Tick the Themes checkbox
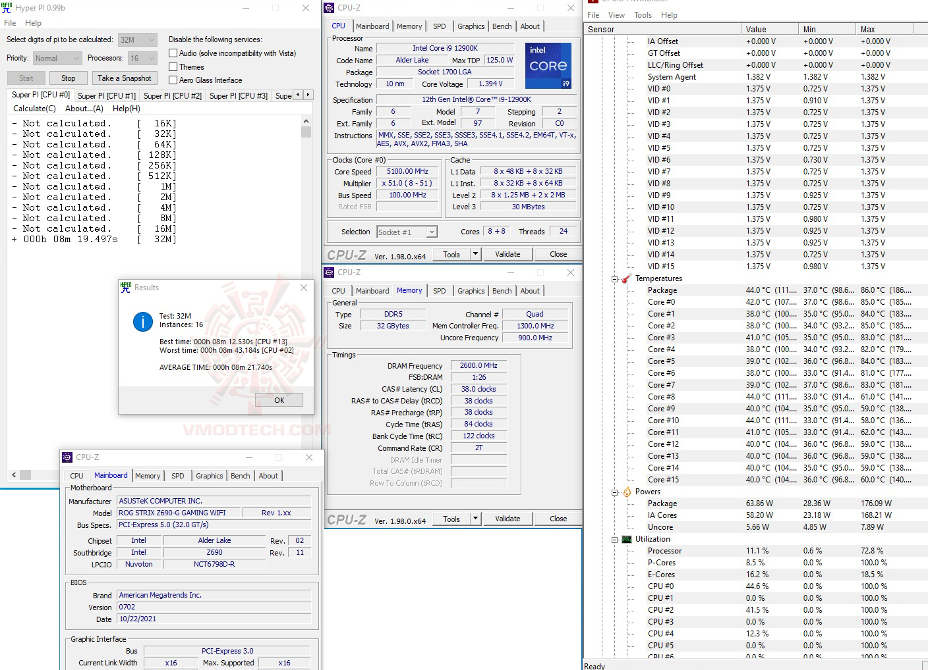The width and height of the screenshot is (928, 670). tap(173, 67)
